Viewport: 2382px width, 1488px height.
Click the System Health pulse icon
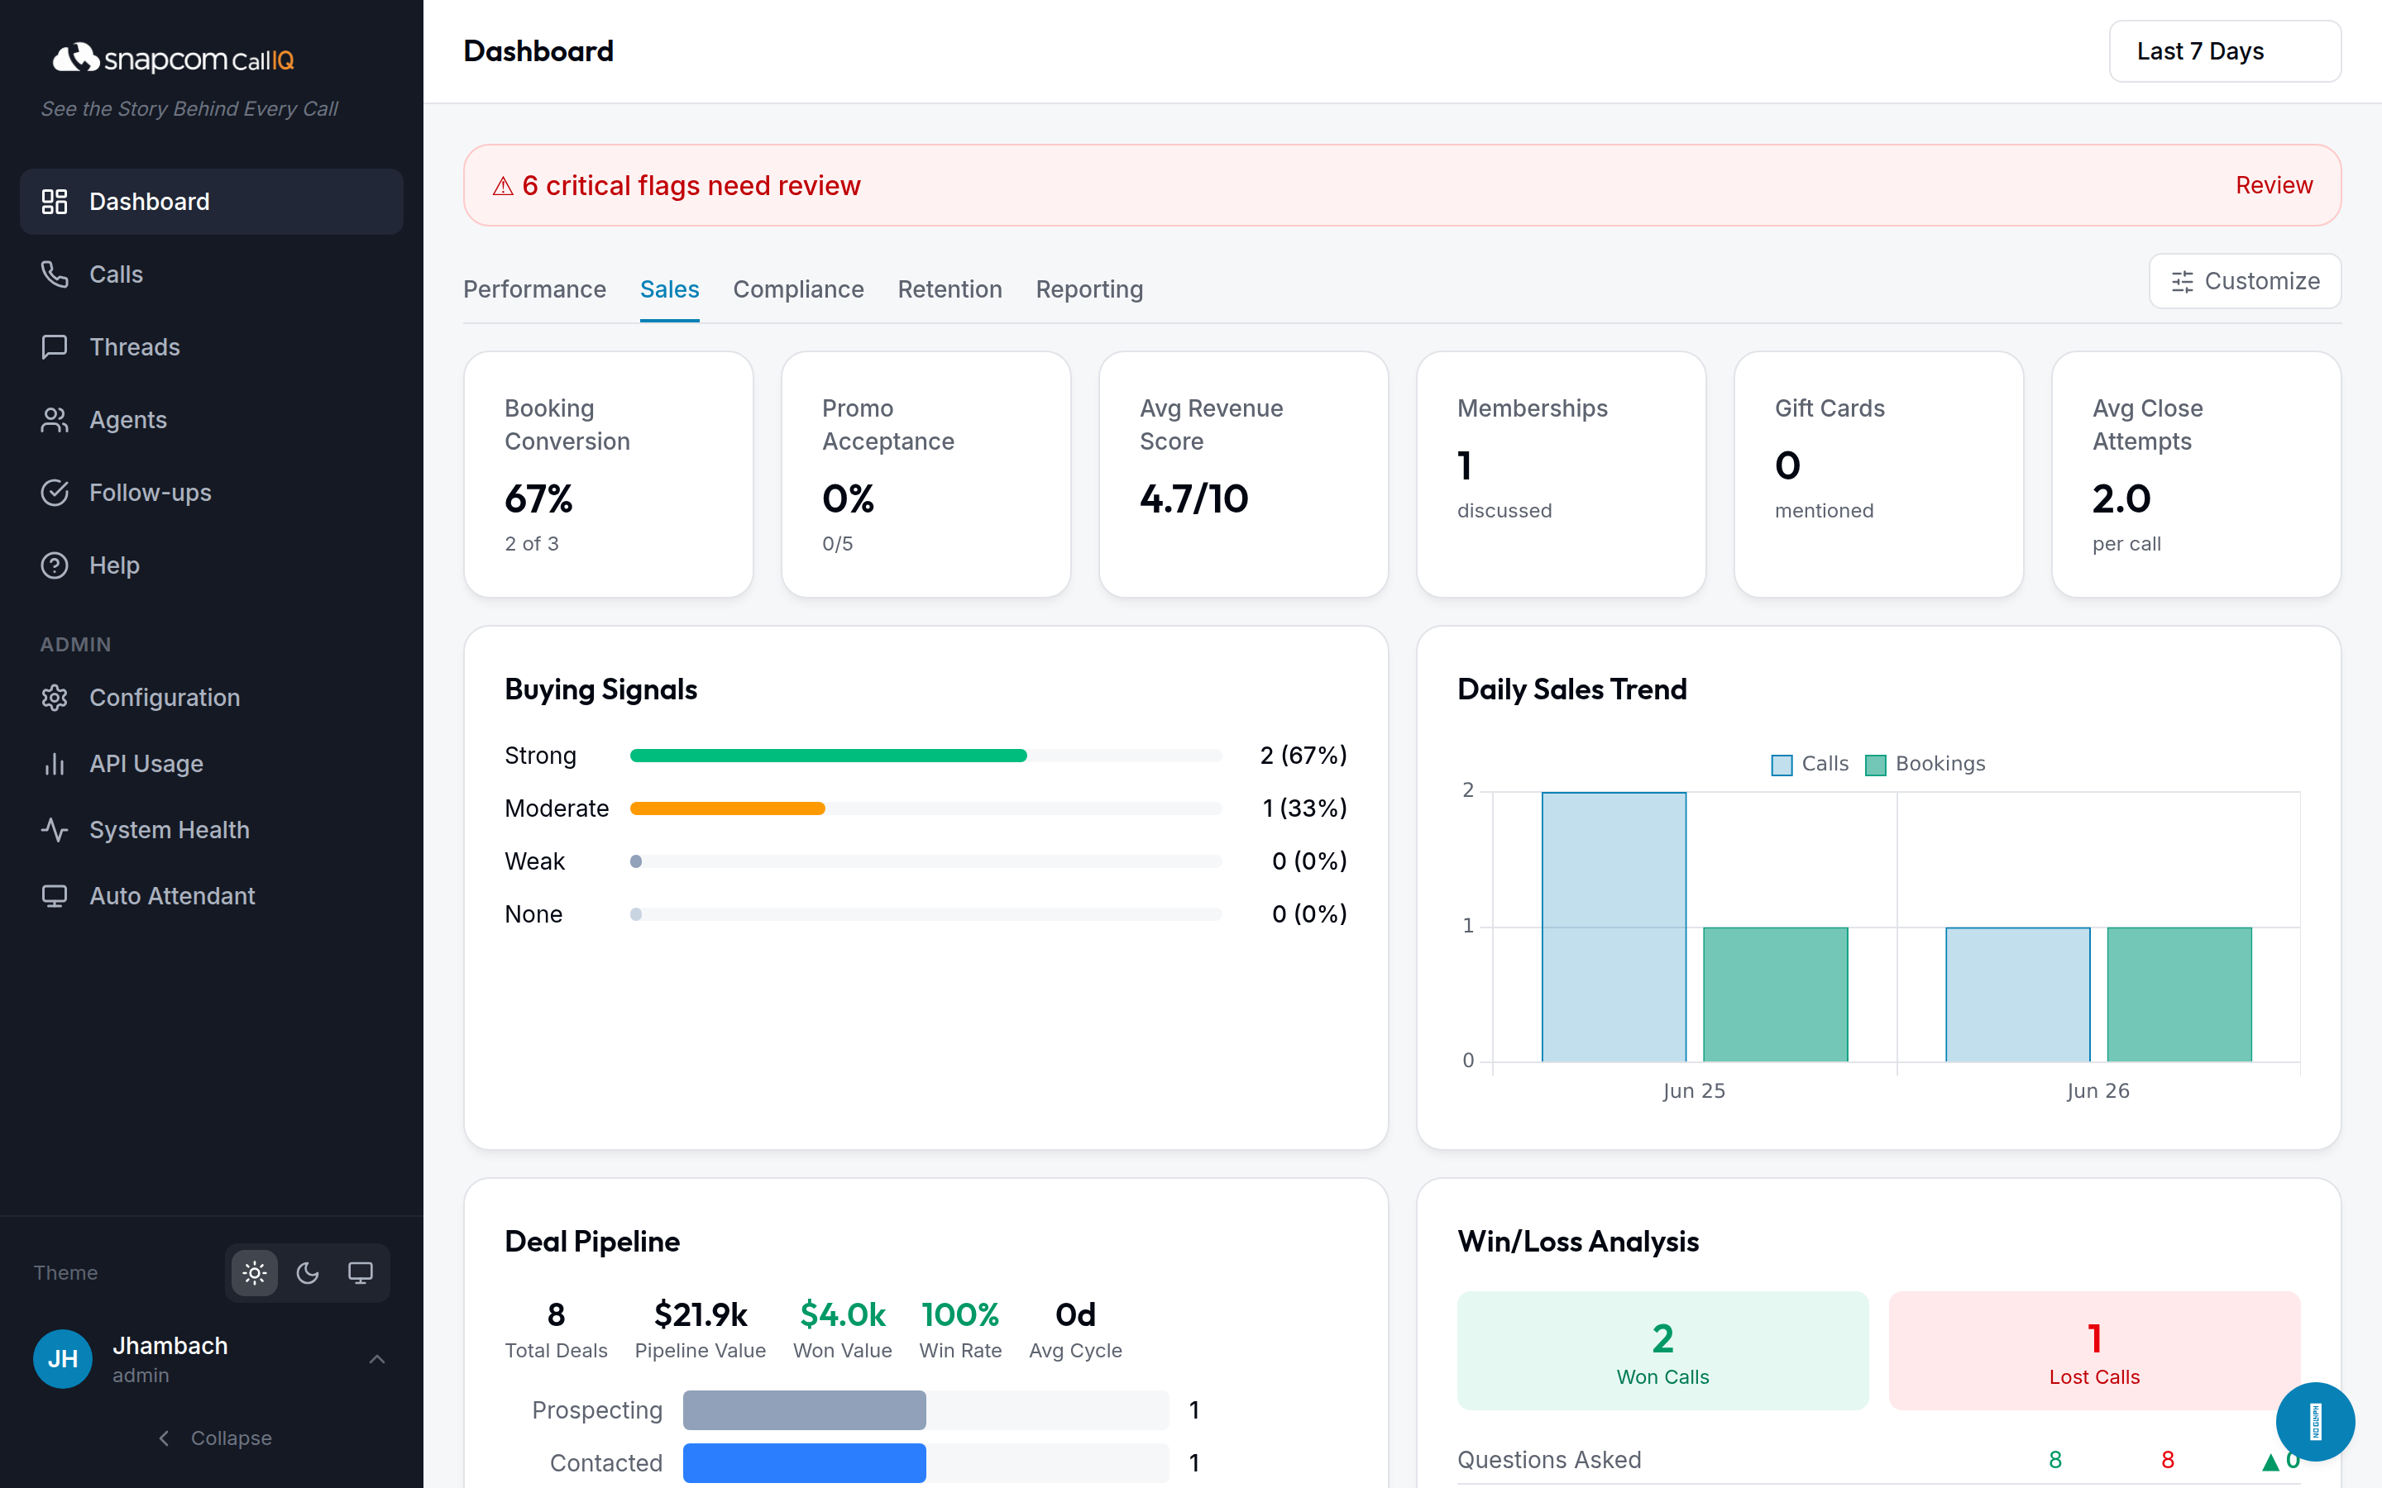point(54,830)
